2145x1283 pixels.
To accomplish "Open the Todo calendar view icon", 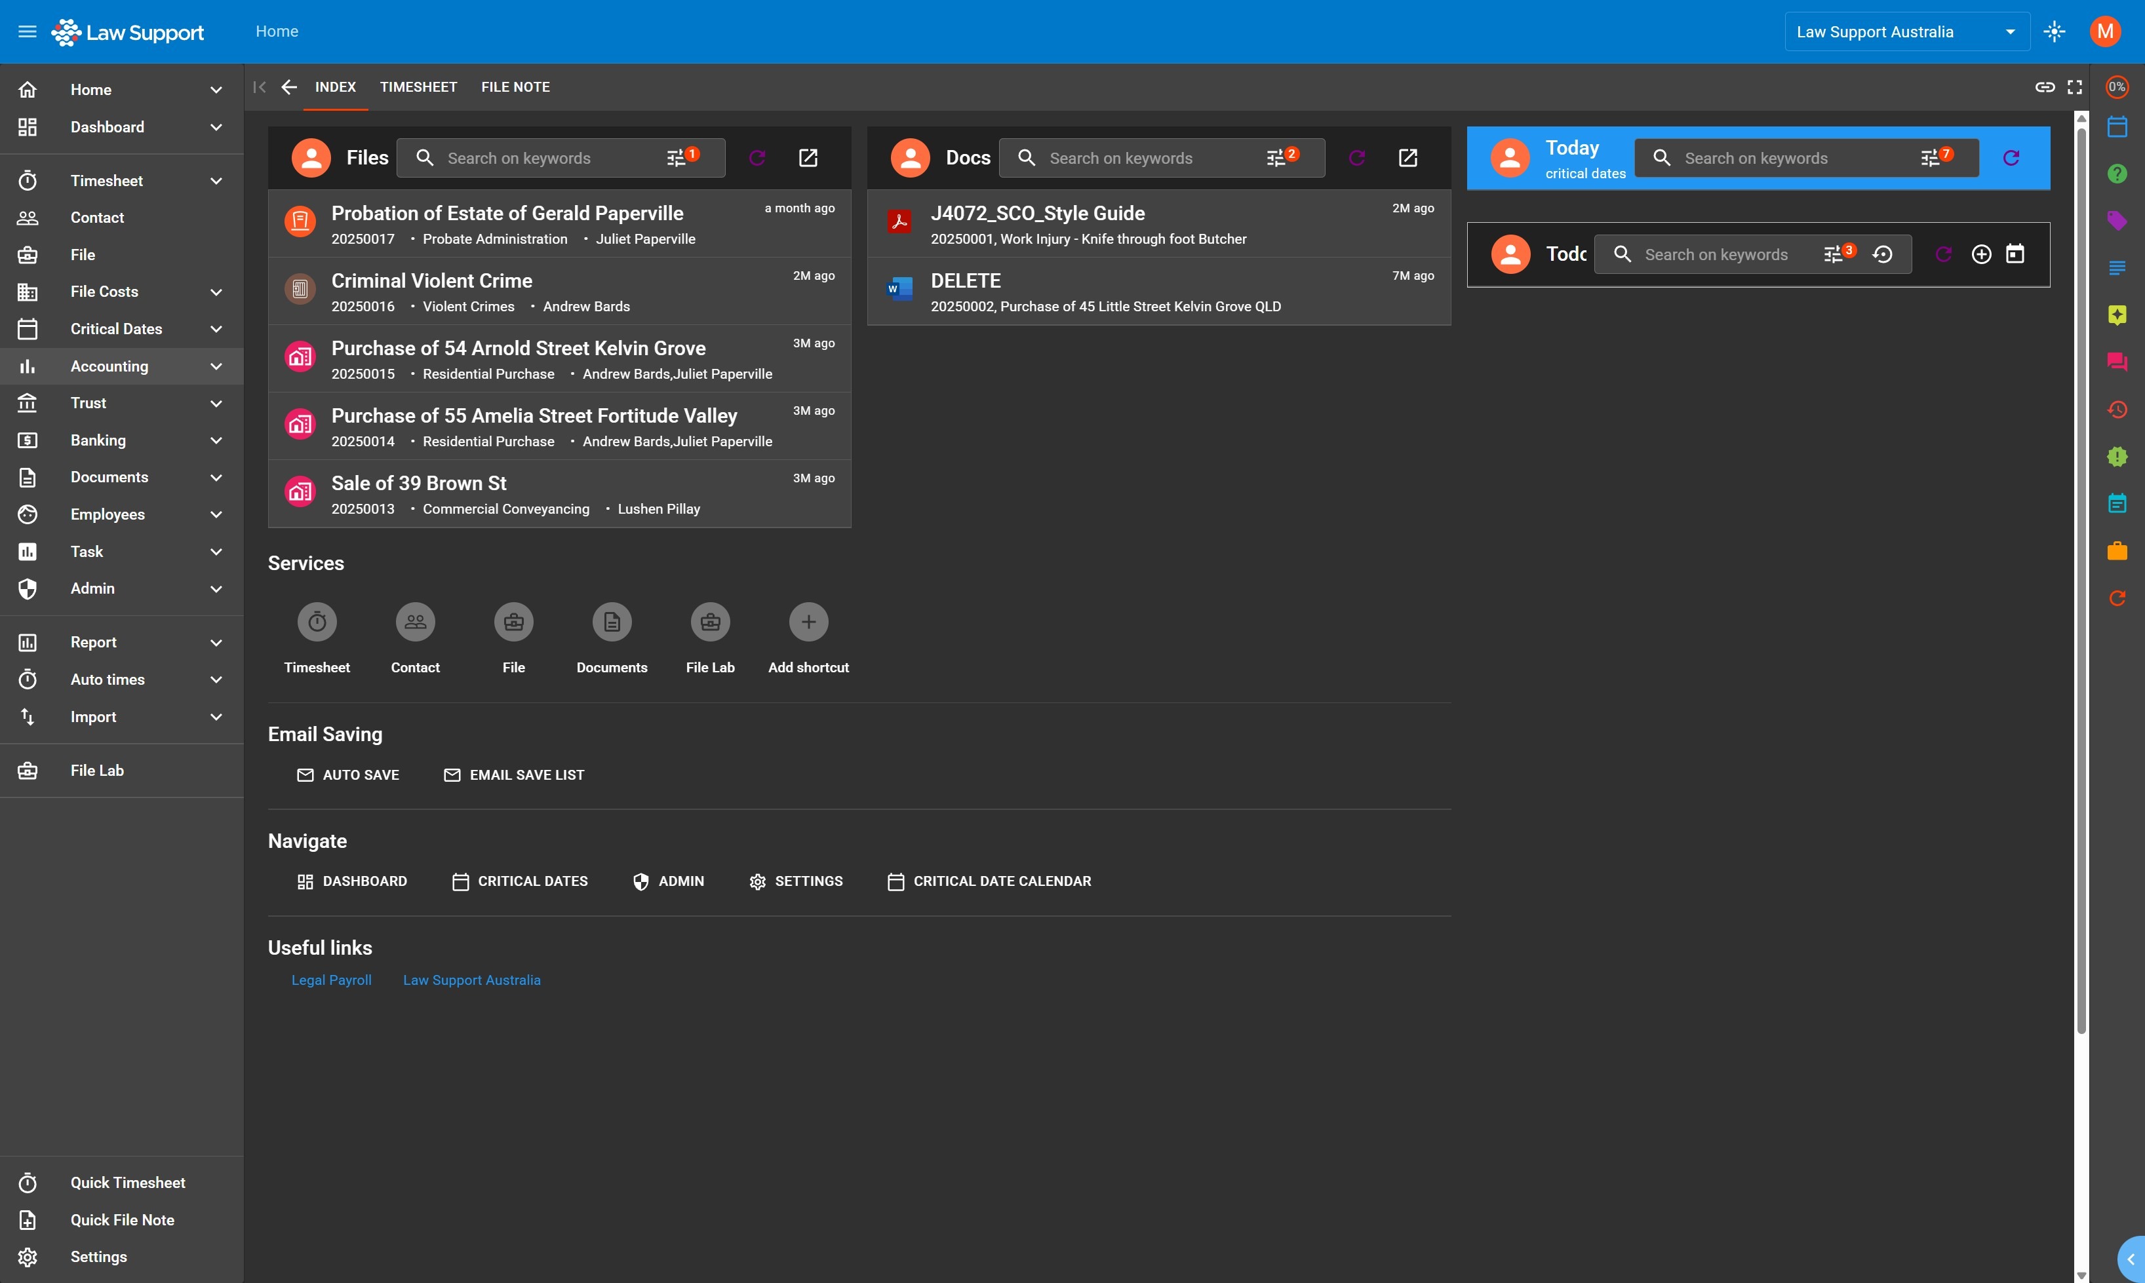I will tap(2015, 254).
